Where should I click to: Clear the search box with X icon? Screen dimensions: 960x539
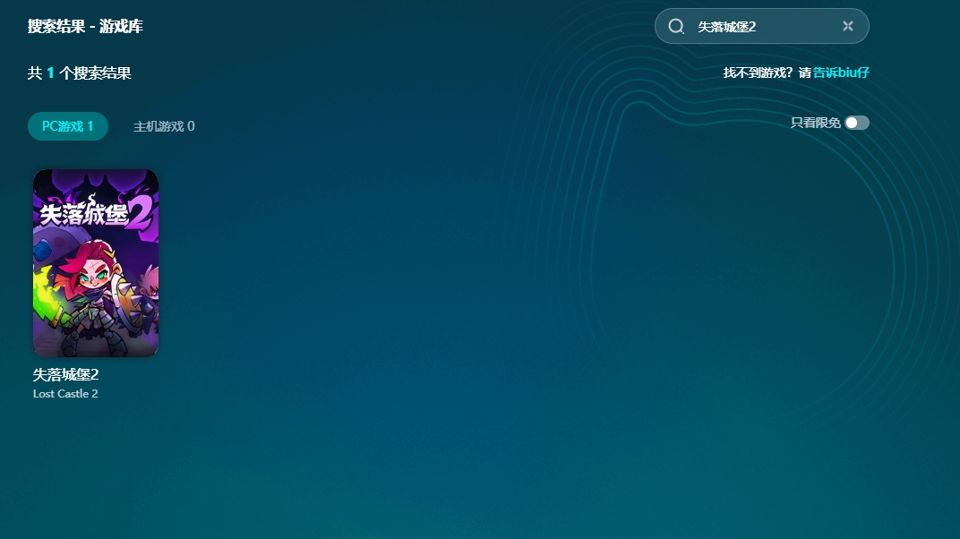(847, 26)
